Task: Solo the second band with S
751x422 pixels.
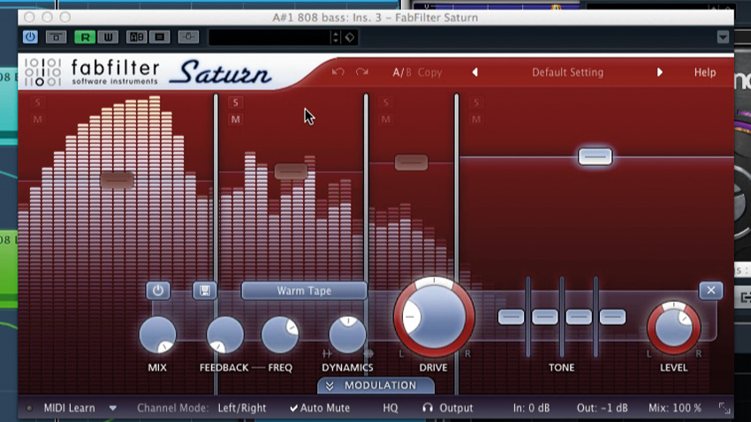Action: [235, 102]
